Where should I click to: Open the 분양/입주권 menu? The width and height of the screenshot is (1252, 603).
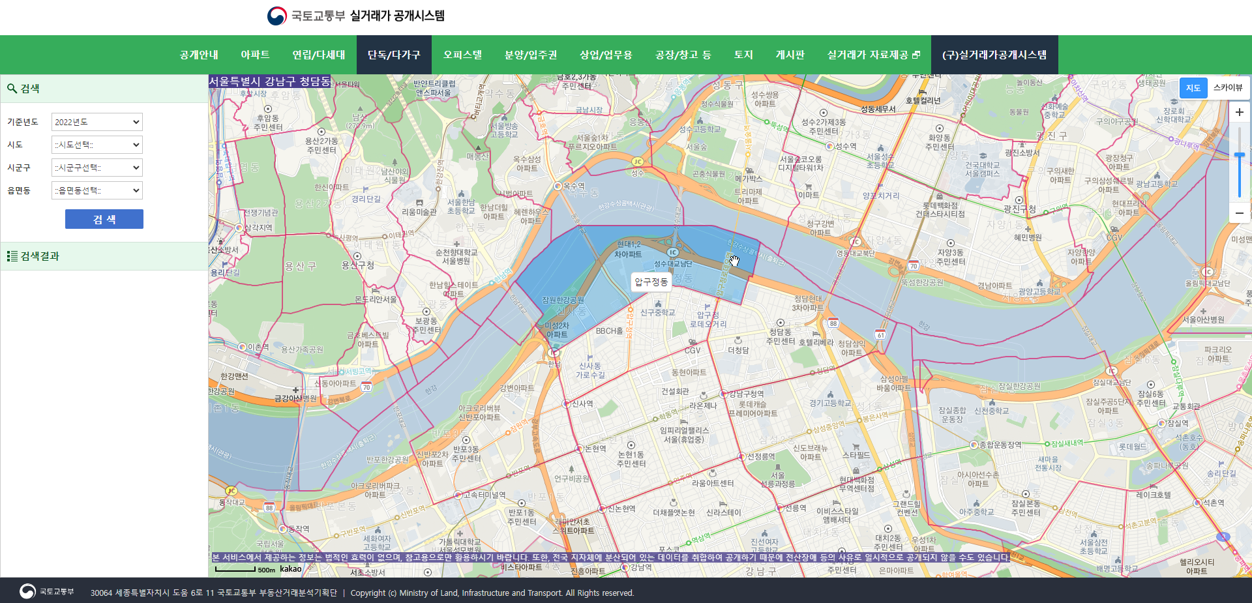point(531,55)
